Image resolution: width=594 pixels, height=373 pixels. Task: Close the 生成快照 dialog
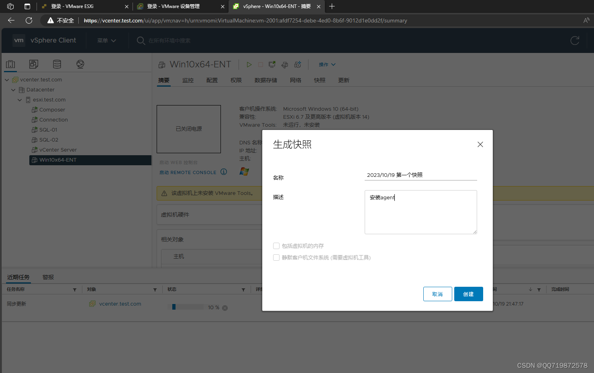tap(480, 144)
